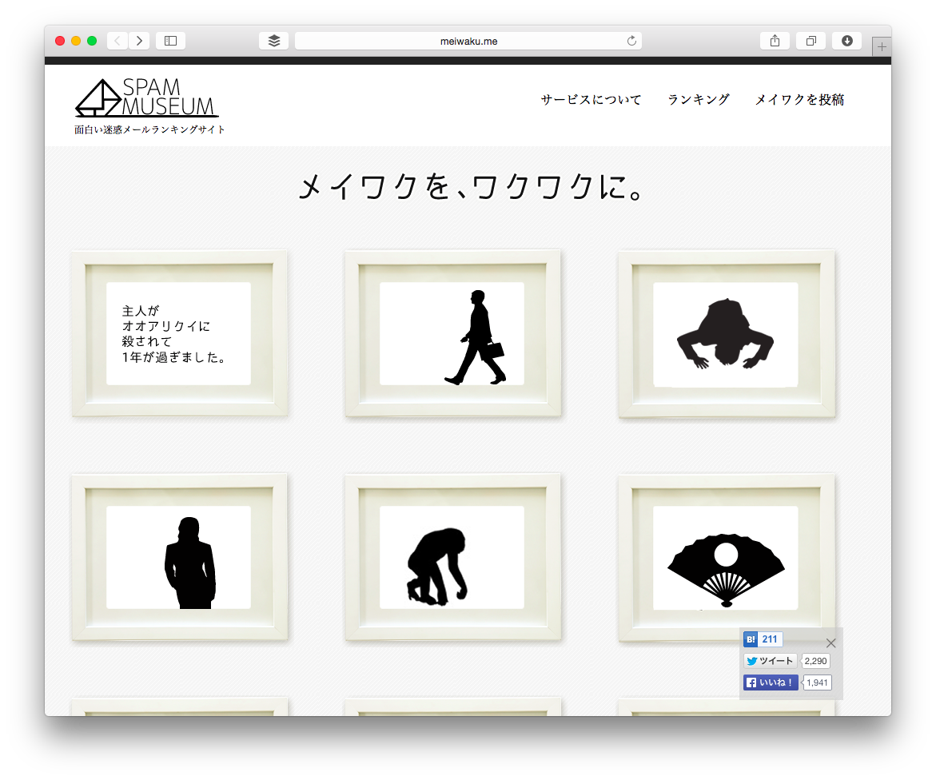Show all tabs overview
The width and height of the screenshot is (936, 780).
pos(811,41)
